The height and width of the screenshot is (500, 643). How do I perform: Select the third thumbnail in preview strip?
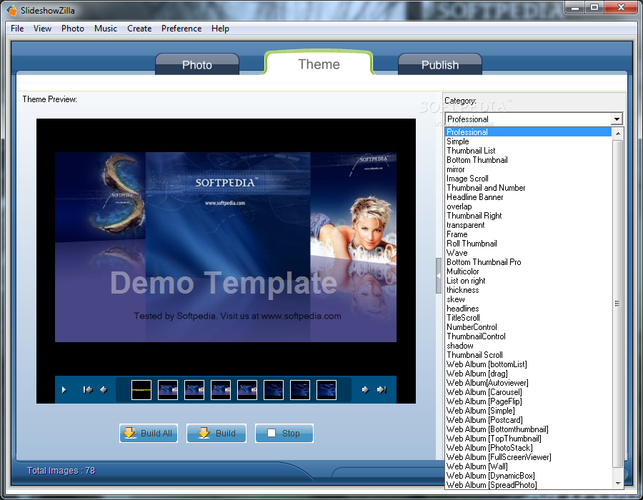coord(194,390)
